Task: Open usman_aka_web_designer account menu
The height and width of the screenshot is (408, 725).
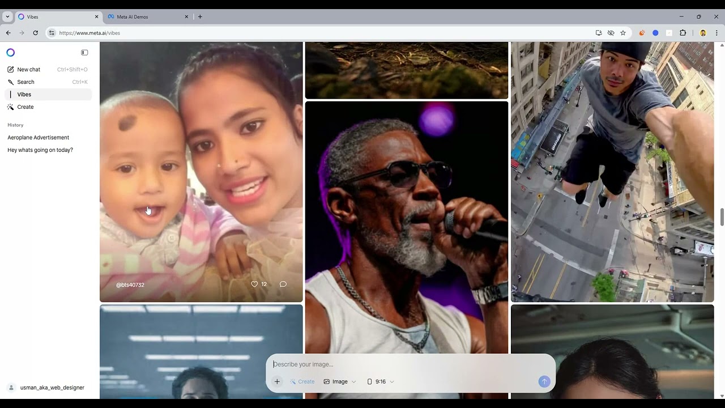Action: [x=46, y=388]
